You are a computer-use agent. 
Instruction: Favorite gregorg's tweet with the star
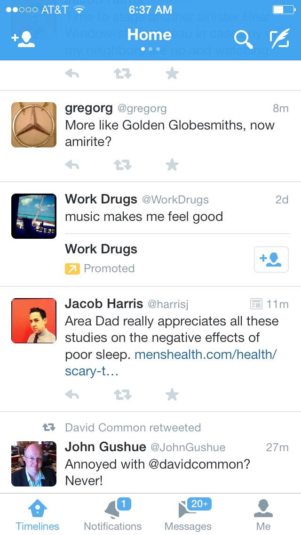(172, 165)
